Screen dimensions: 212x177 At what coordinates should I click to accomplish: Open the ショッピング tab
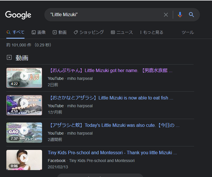click(x=89, y=32)
